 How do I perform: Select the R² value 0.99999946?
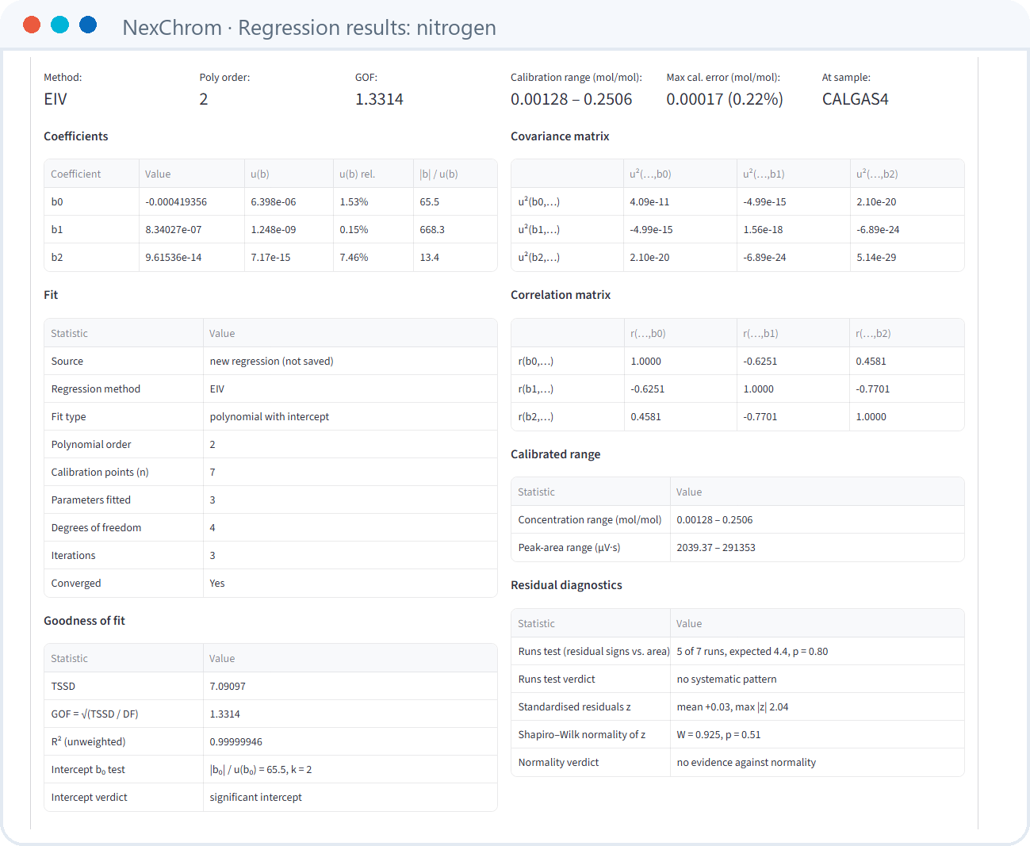[x=235, y=742]
